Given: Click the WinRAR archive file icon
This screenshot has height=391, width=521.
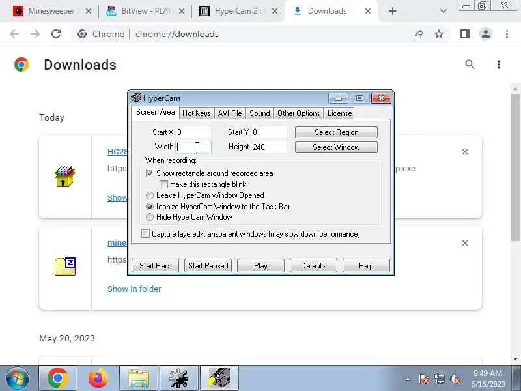Looking at the screenshot, I should (x=65, y=177).
